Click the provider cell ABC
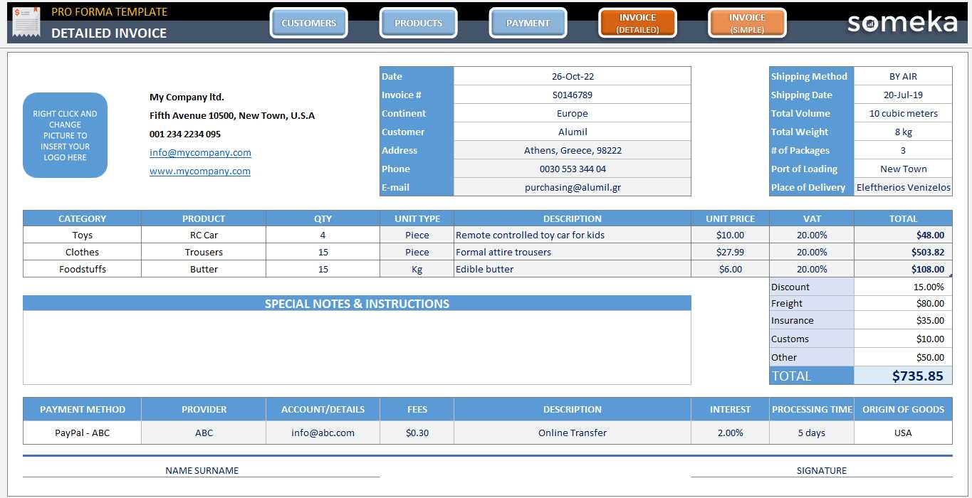 pyautogui.click(x=204, y=433)
